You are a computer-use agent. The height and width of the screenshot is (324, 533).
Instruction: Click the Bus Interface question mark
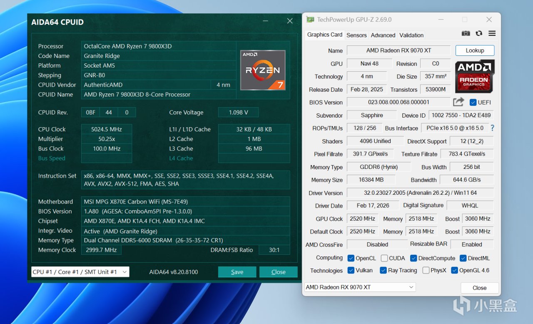[492, 128]
